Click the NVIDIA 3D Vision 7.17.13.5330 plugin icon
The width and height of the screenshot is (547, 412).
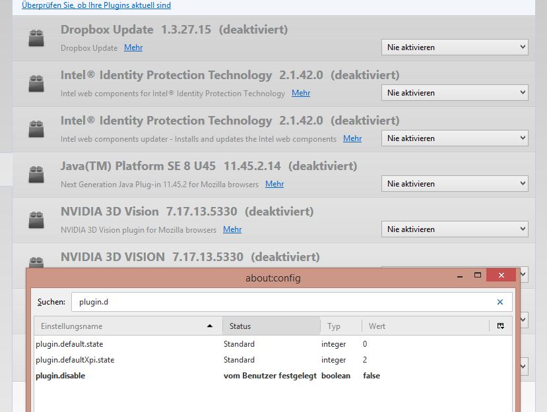[36, 220]
